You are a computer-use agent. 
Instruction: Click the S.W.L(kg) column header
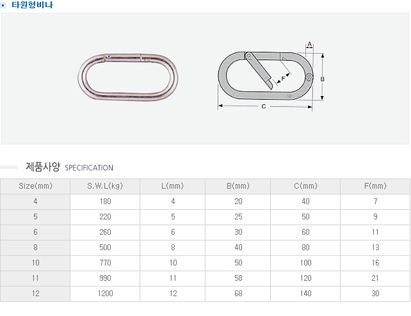[105, 186]
